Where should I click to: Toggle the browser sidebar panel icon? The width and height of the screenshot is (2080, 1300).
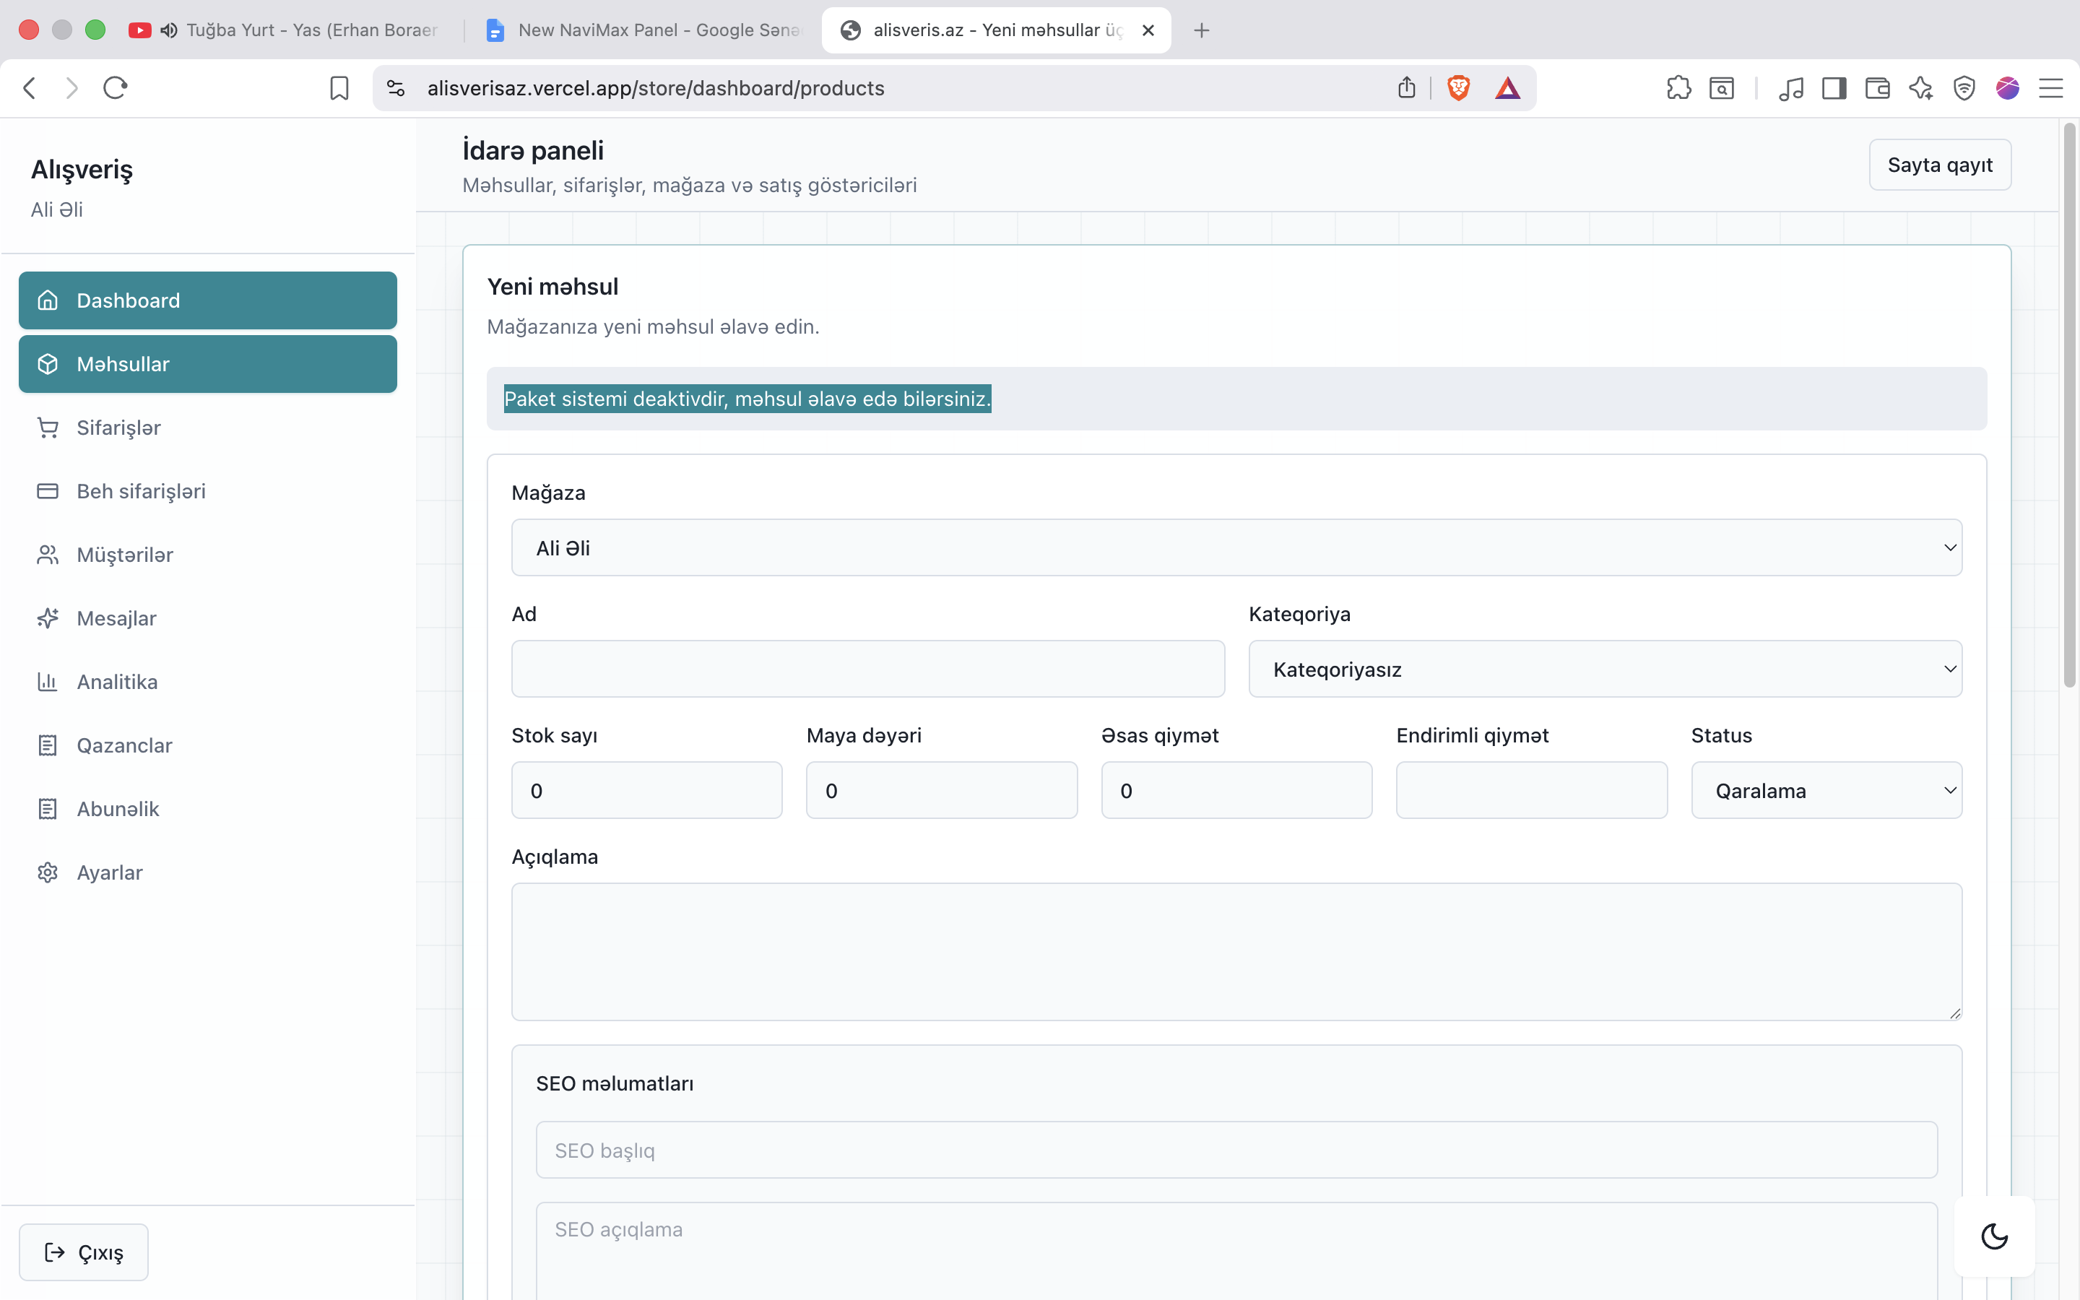tap(1834, 87)
